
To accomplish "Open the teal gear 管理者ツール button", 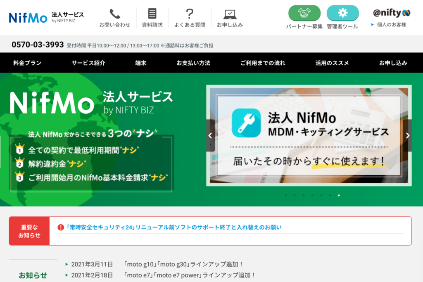I will coord(342,13).
